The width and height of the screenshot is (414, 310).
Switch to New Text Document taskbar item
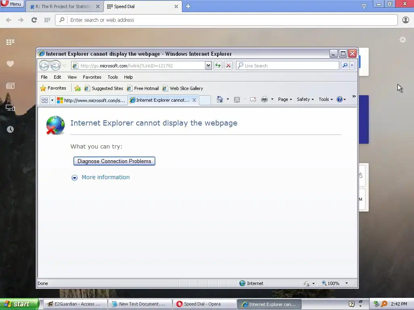tap(140, 304)
